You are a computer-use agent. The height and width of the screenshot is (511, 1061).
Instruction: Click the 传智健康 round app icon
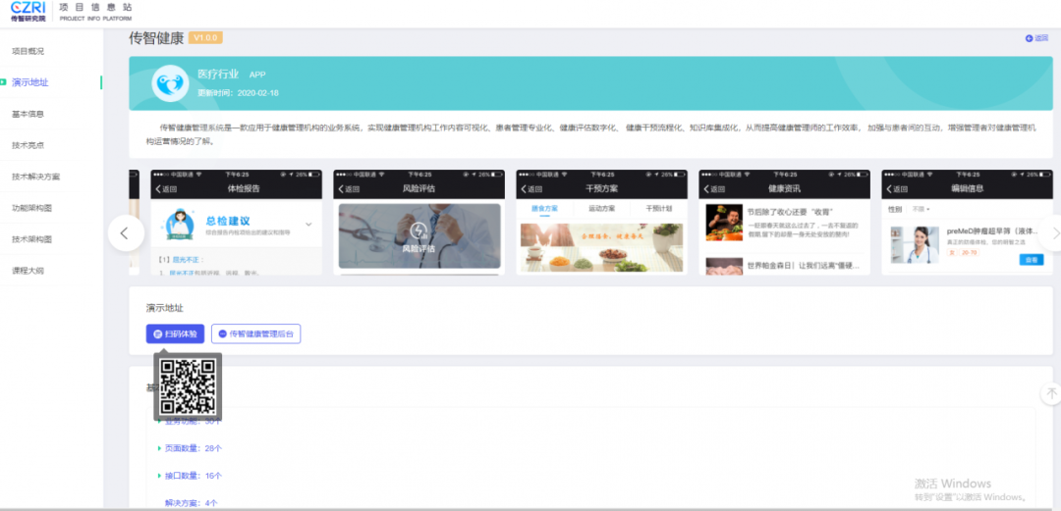(x=170, y=83)
